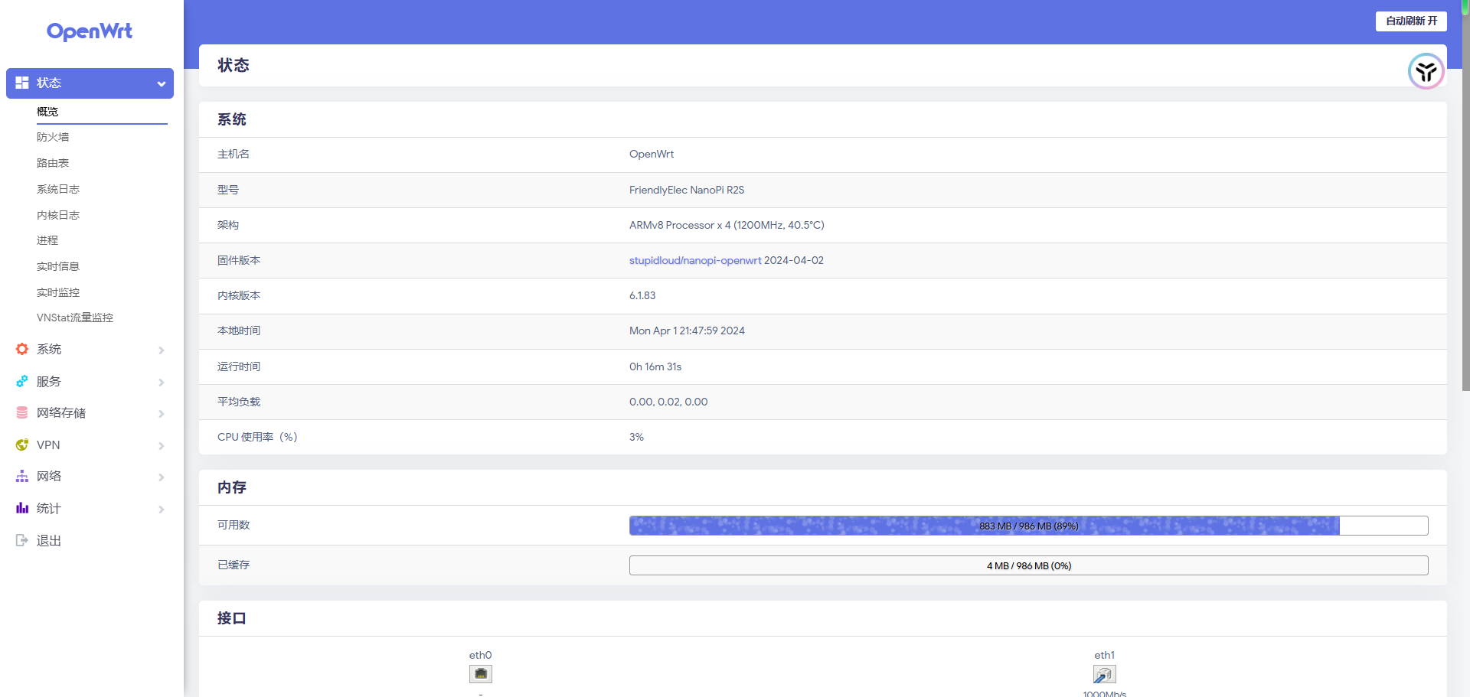Open the 系统日志 system log page

pyautogui.click(x=58, y=189)
